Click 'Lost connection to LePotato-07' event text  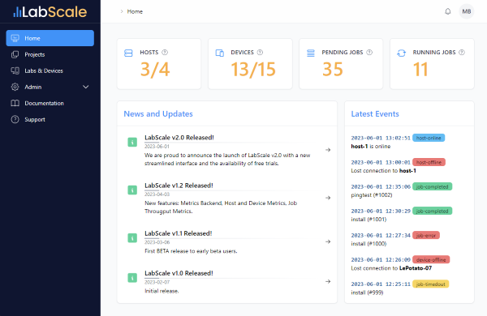pos(391,268)
